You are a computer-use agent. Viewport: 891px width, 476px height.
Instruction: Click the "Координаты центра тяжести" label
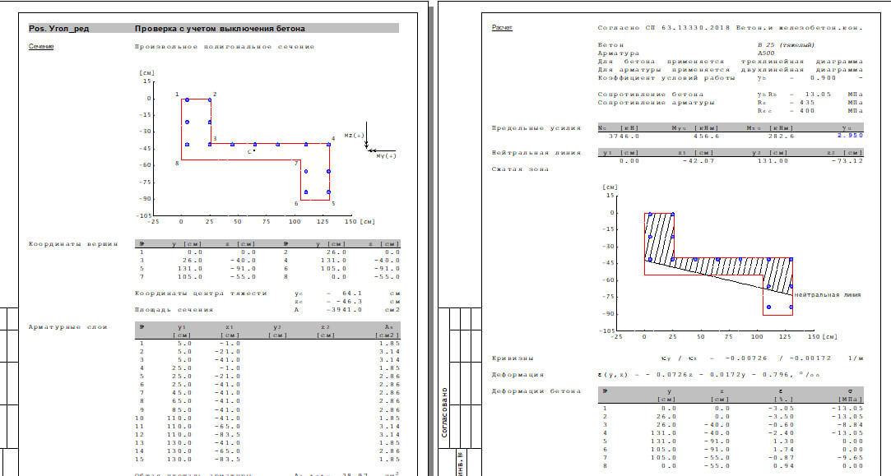201,293
